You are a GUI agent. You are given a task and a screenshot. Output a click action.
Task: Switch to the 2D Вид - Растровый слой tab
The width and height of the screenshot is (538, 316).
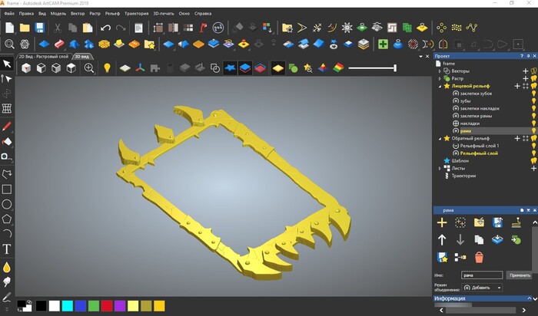(44, 57)
